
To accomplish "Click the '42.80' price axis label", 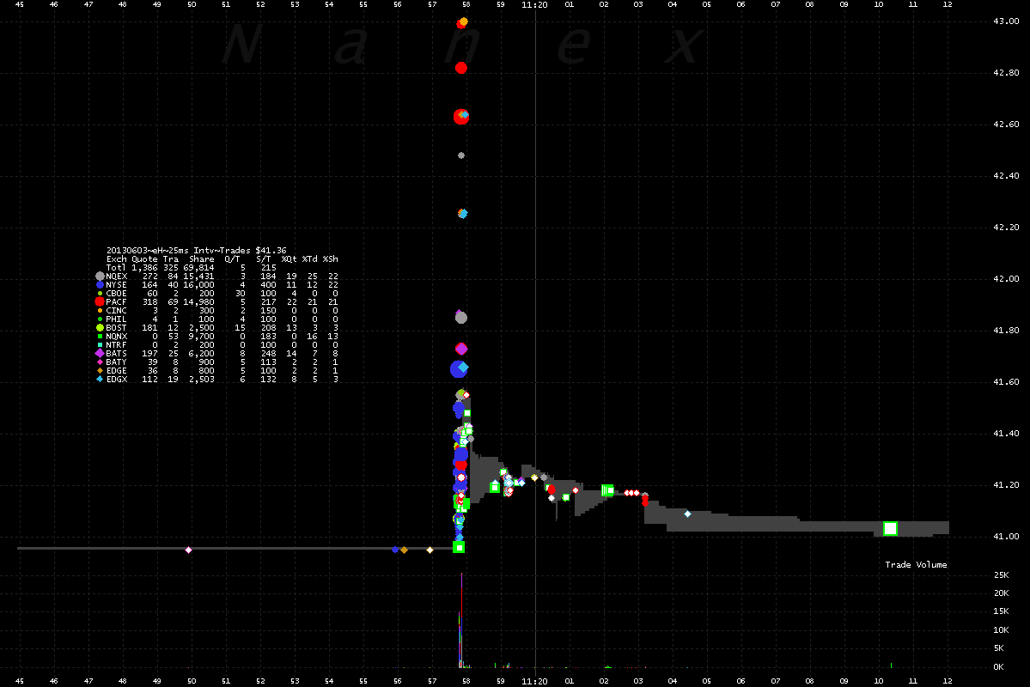I will click(x=1006, y=73).
